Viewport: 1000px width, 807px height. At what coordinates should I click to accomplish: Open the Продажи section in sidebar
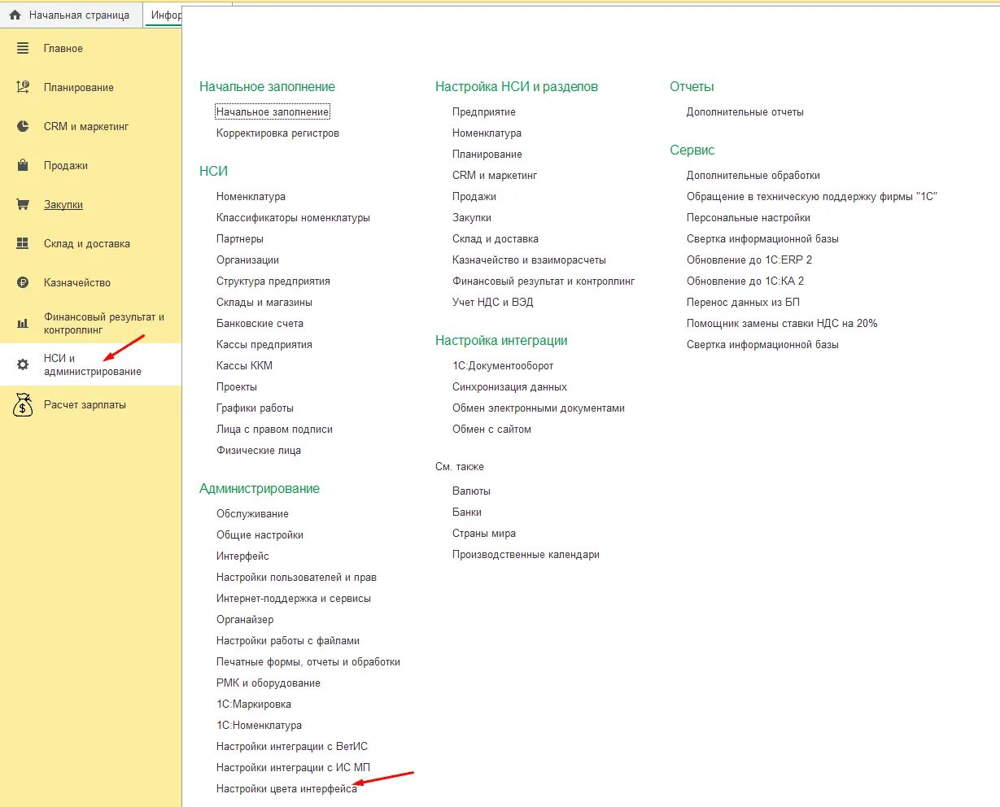pos(66,166)
